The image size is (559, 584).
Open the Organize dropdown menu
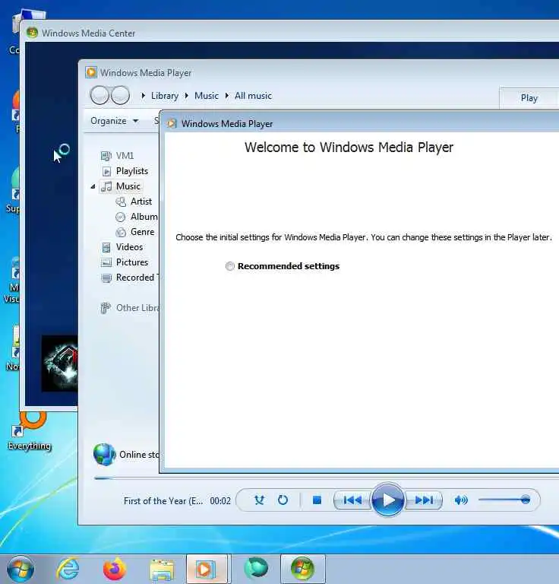tap(114, 121)
